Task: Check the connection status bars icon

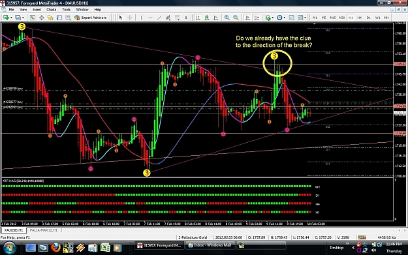Action: click(x=362, y=237)
